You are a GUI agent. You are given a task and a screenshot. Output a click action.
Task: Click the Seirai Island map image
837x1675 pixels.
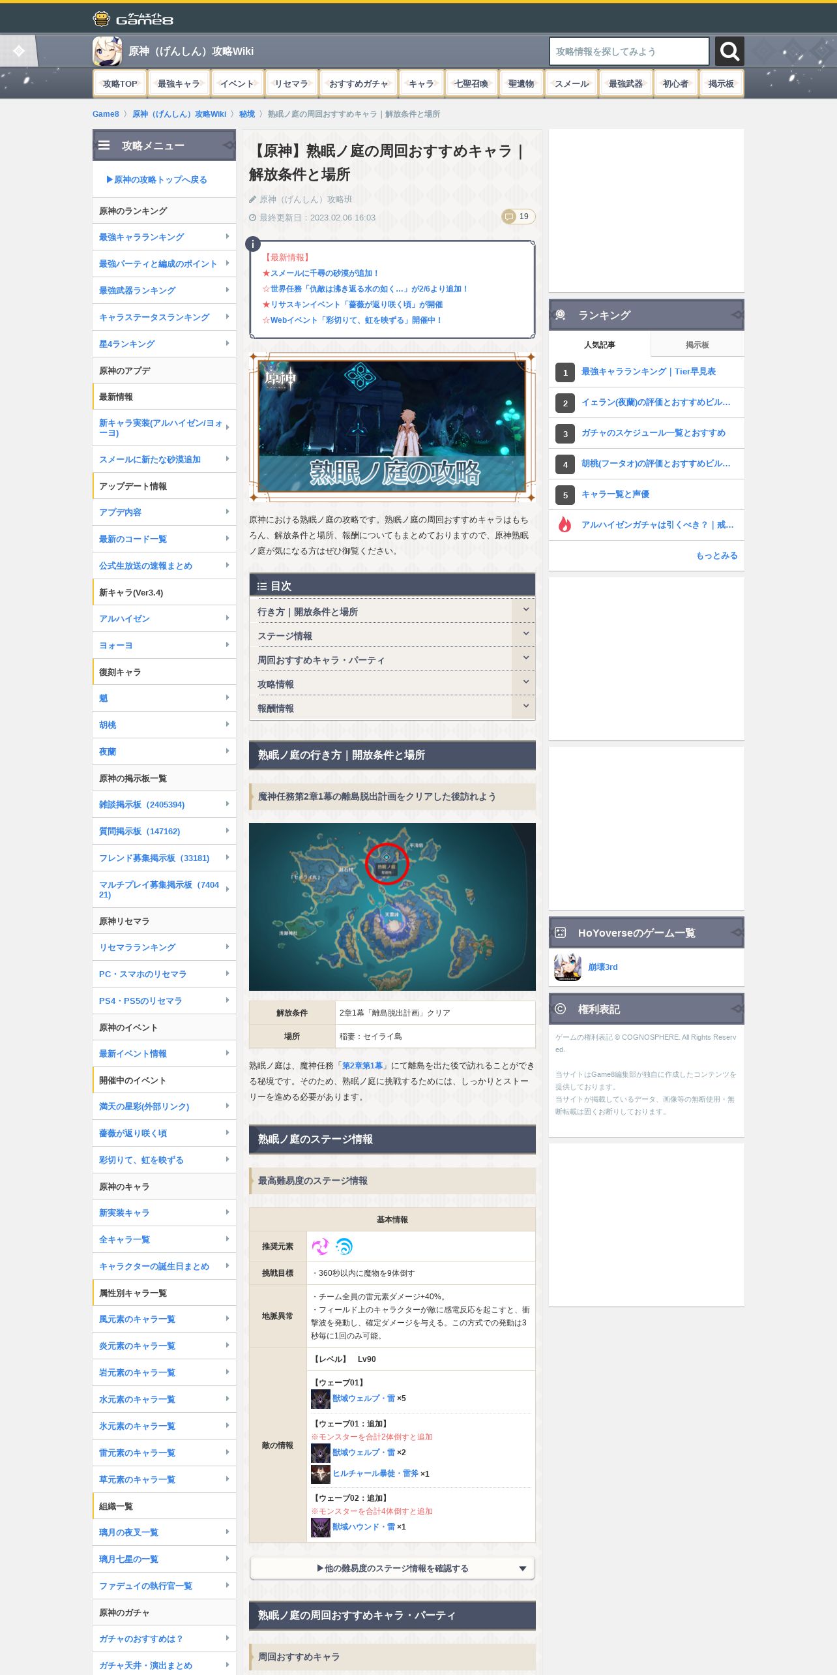[392, 907]
